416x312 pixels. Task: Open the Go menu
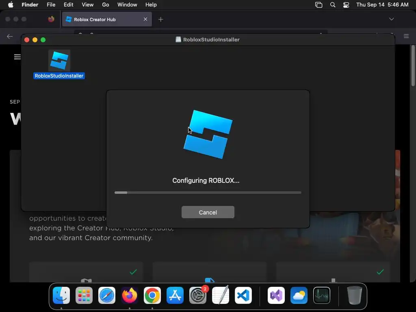(x=106, y=5)
